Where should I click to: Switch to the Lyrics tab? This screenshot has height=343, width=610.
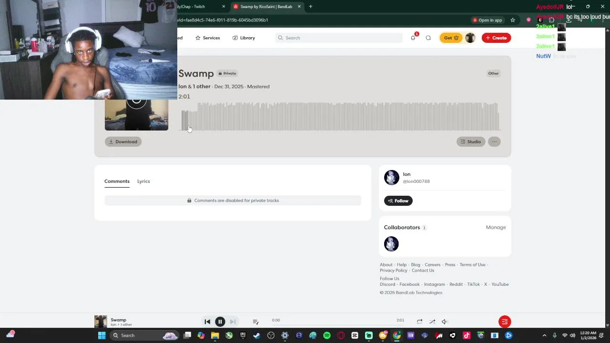coord(143,181)
